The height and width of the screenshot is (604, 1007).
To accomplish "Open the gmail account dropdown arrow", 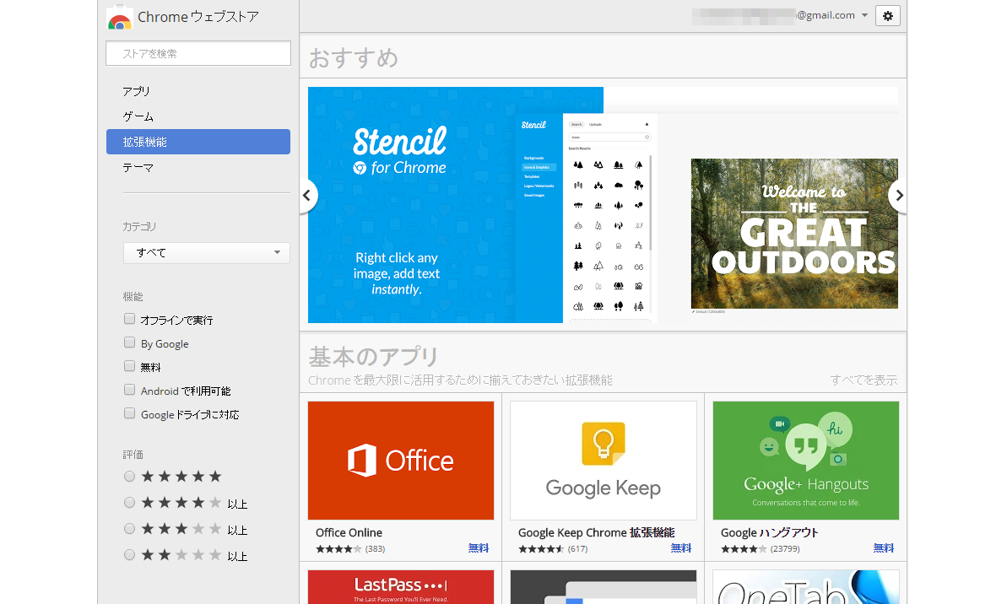I will pyautogui.click(x=864, y=15).
